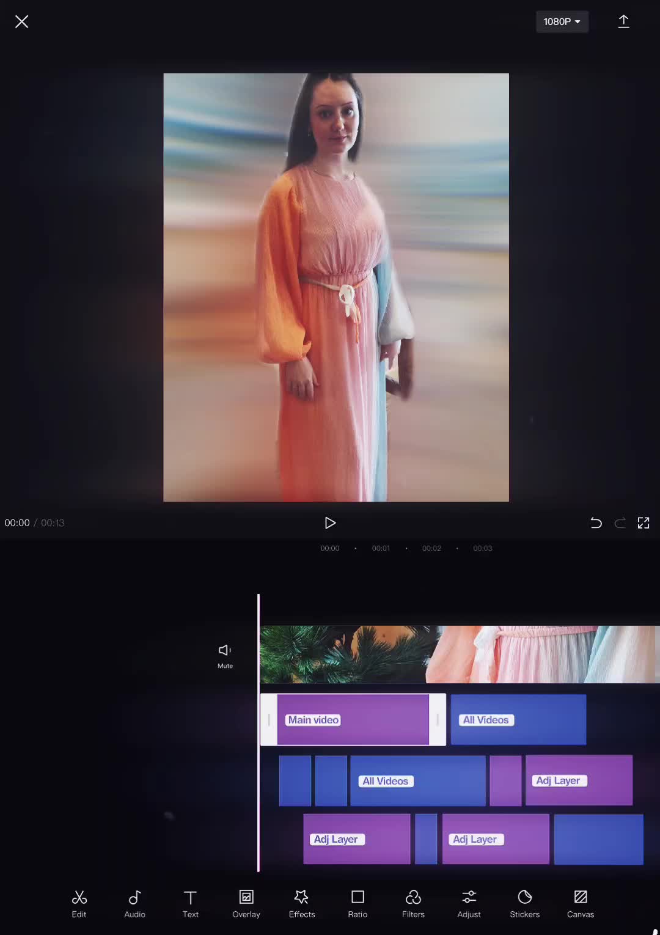Select the first Adj Layer clip on bottom track
The height and width of the screenshot is (935, 660).
click(x=357, y=839)
